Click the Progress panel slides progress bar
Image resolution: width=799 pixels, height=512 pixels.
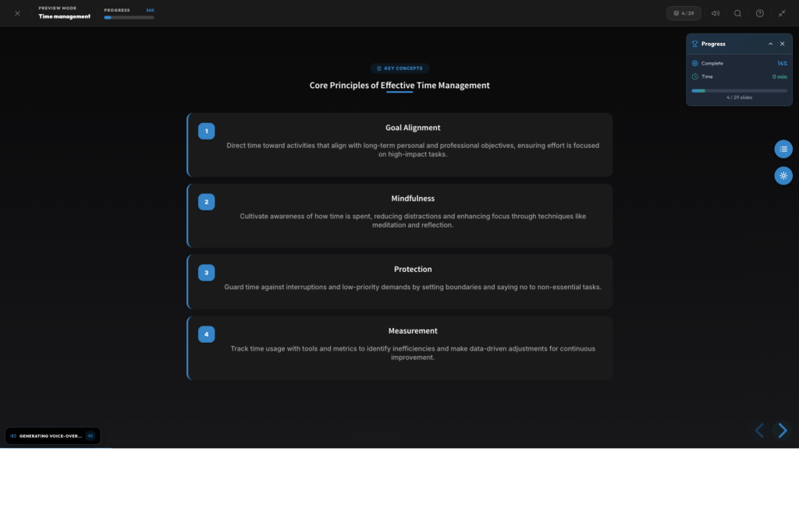[x=739, y=90]
